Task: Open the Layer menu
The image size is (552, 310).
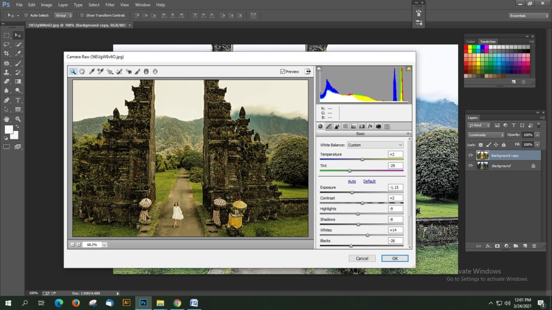Action: [x=63, y=5]
